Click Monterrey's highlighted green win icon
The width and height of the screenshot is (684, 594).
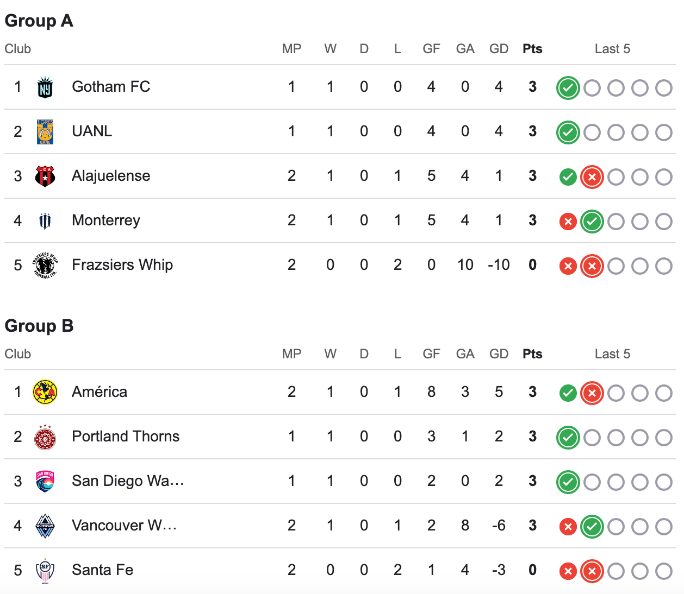(x=592, y=222)
